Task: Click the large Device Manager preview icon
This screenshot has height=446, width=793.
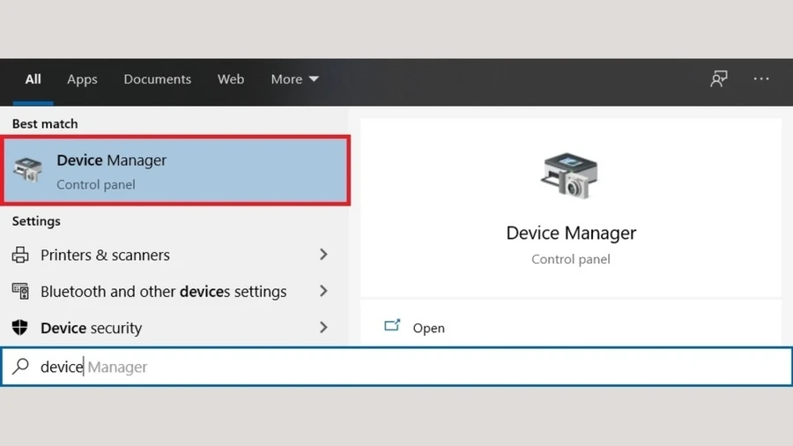Action: pos(570,175)
